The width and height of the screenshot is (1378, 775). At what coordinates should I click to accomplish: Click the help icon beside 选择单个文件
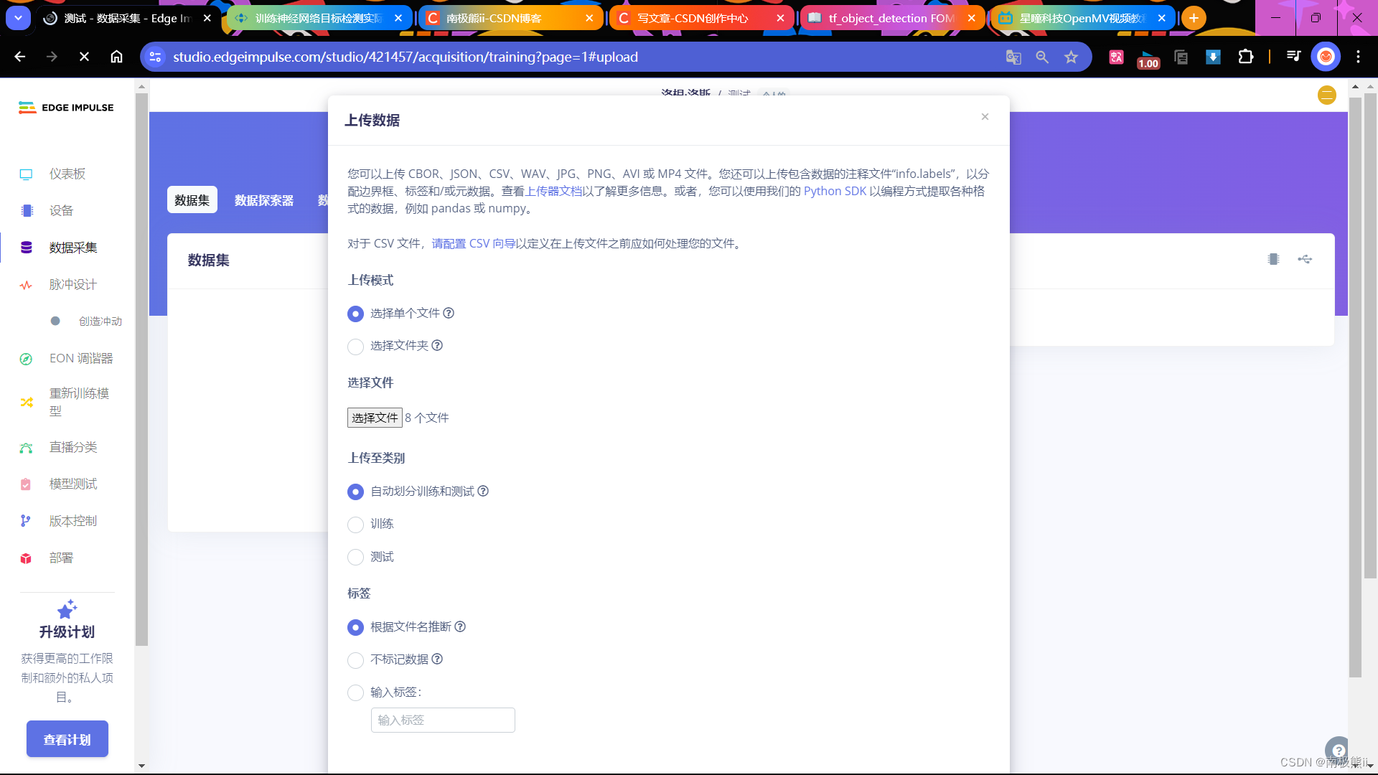click(449, 314)
